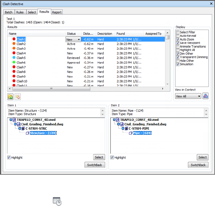Click the Item 2 SwitchBack button
This screenshot has height=206, width=215.
[198, 165]
